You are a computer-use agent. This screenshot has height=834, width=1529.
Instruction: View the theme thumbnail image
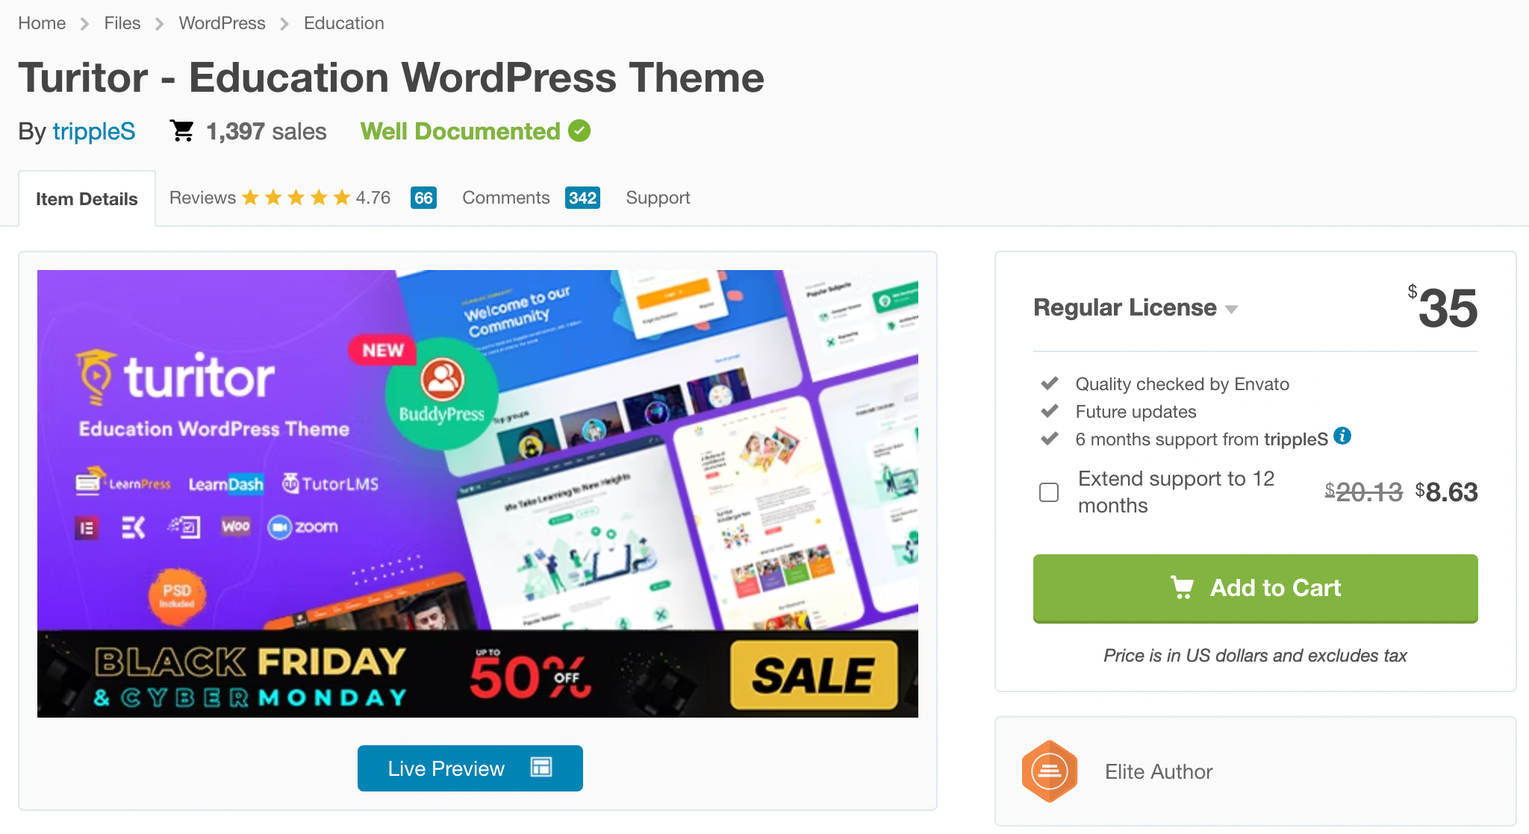[478, 492]
